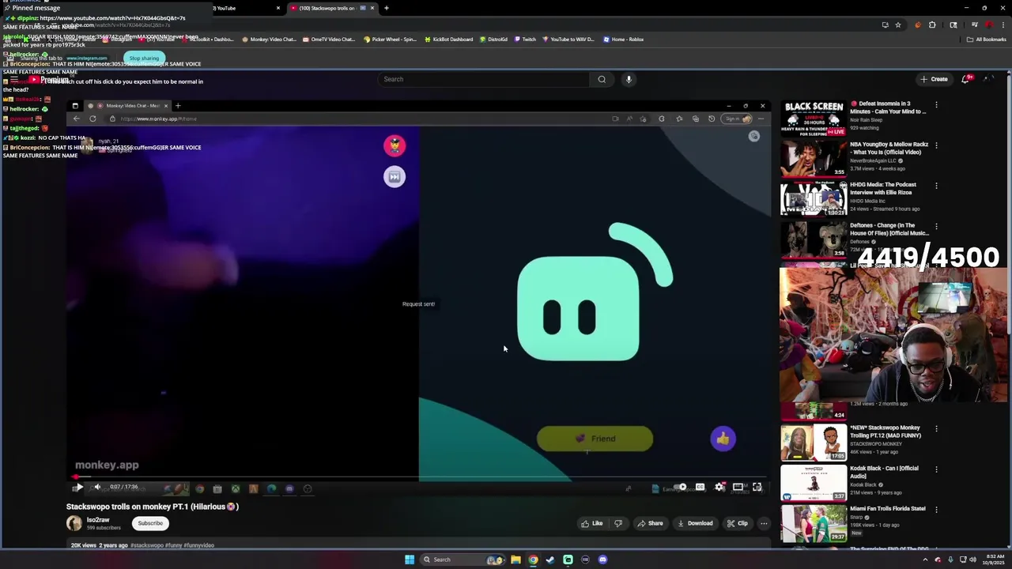1012x569 pixels.
Task: Mute the video volume speaker icon
Action: tap(97, 487)
